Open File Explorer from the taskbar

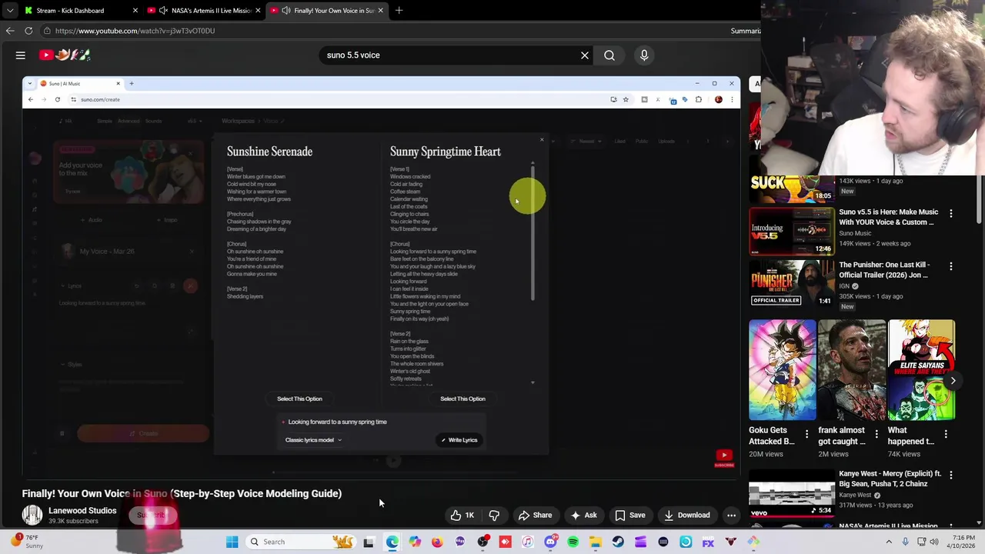[596, 542]
